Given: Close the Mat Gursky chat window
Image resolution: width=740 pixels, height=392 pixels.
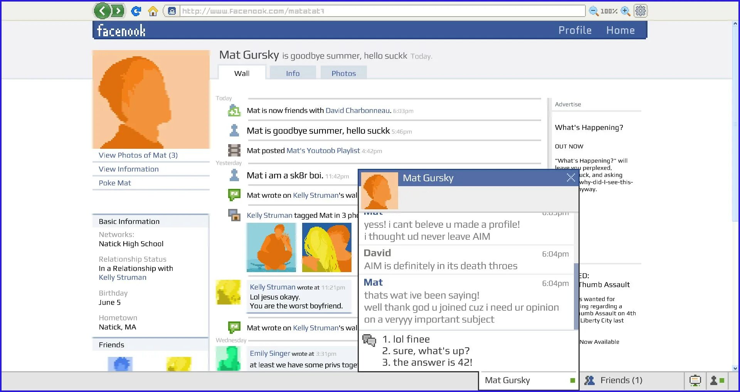Looking at the screenshot, I should 571,177.
